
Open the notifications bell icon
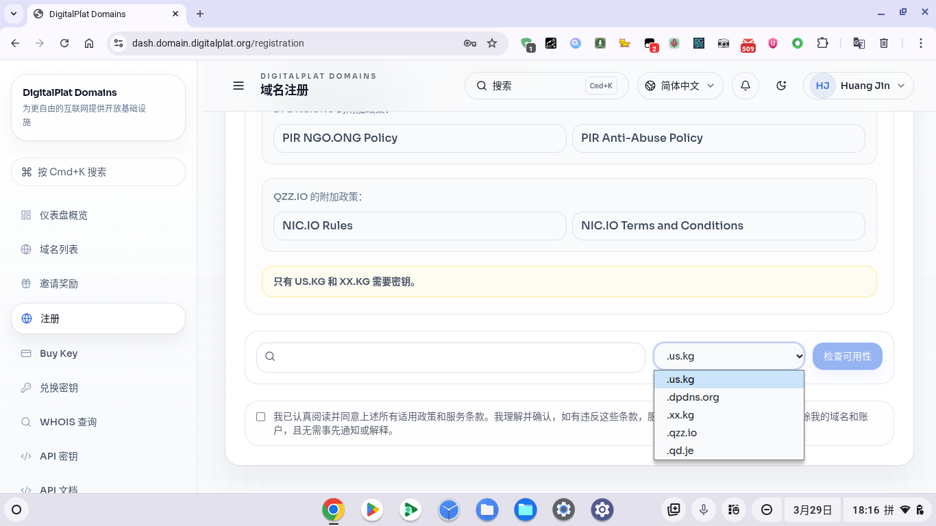click(746, 86)
